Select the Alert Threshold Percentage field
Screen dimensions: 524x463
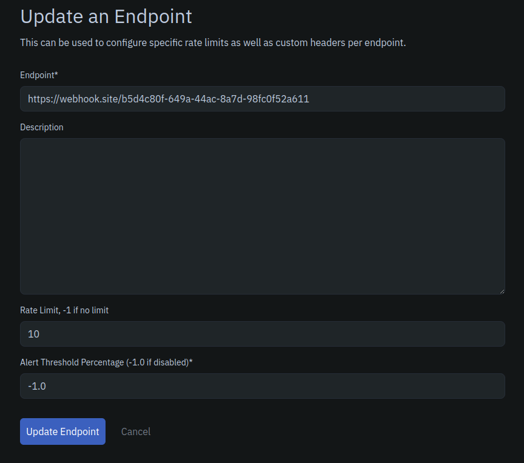click(262, 385)
